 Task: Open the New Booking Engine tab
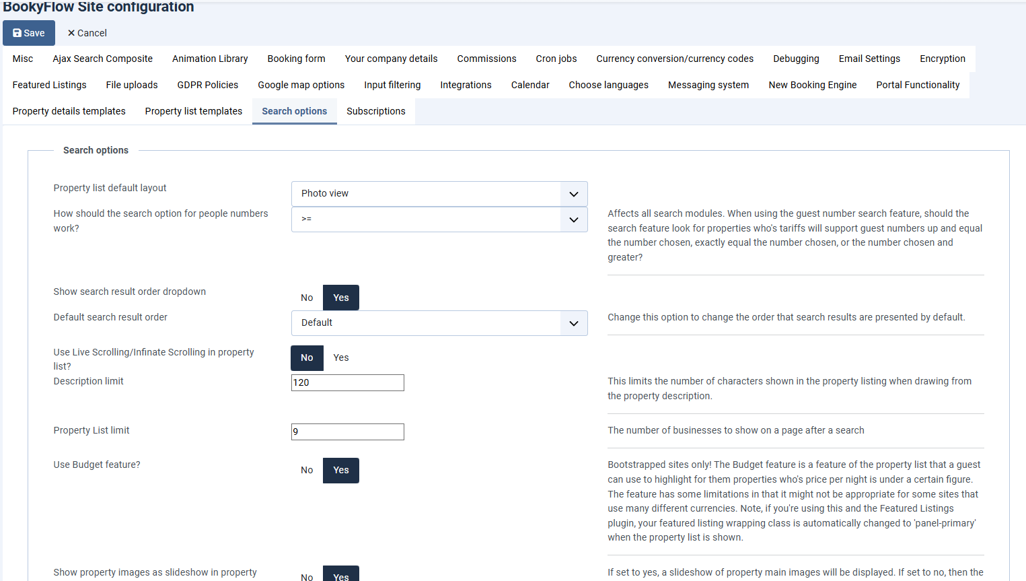pos(813,85)
